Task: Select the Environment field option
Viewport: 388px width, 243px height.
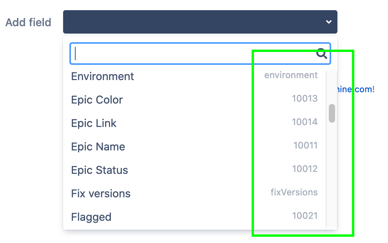Action: tap(102, 77)
